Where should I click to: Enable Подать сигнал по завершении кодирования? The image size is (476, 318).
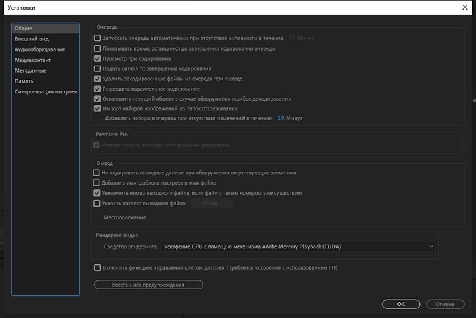[x=98, y=68]
